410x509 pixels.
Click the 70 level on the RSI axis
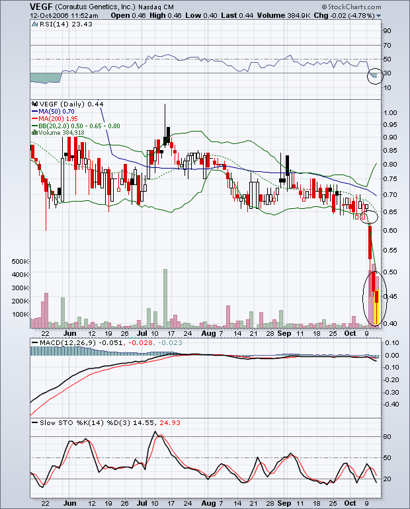(x=387, y=46)
